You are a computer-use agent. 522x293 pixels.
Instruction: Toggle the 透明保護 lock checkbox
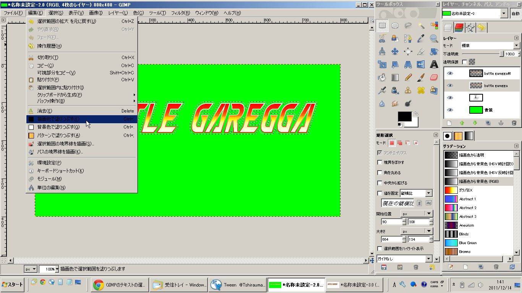click(465, 62)
